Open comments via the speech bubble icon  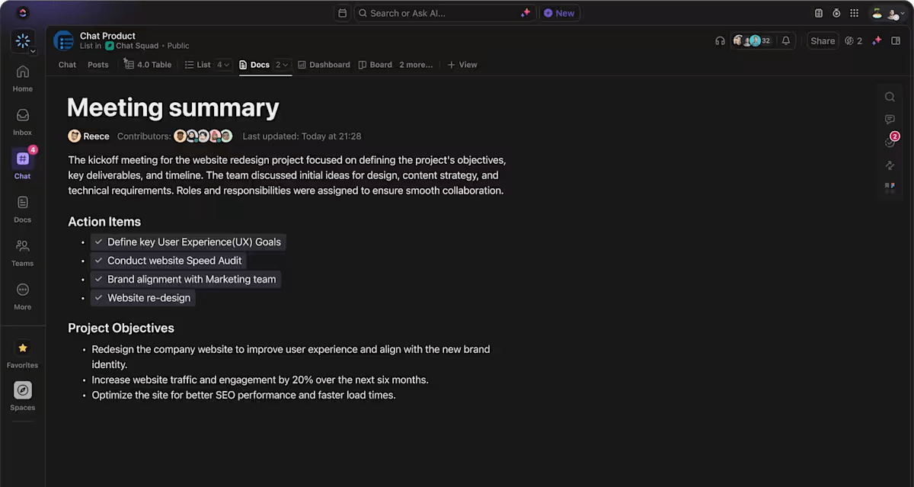coord(890,119)
